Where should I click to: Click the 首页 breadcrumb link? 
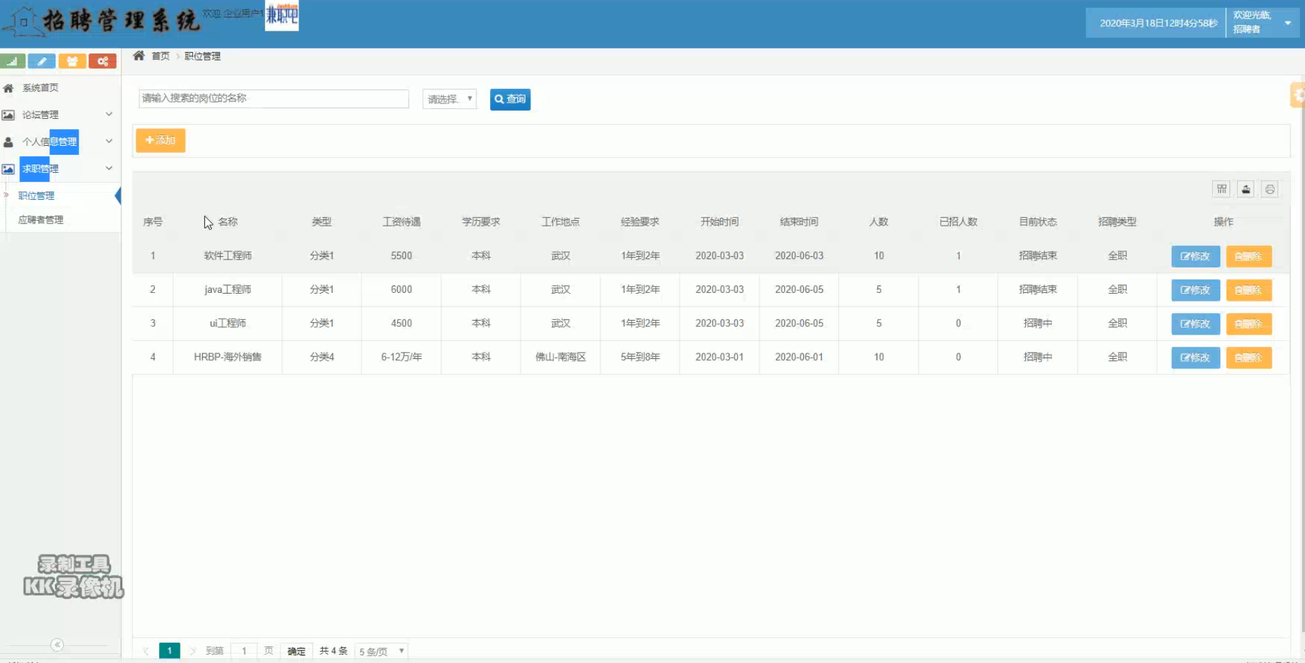click(160, 56)
